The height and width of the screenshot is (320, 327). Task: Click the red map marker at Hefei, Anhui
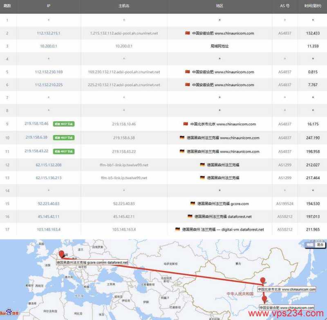(x=264, y=299)
